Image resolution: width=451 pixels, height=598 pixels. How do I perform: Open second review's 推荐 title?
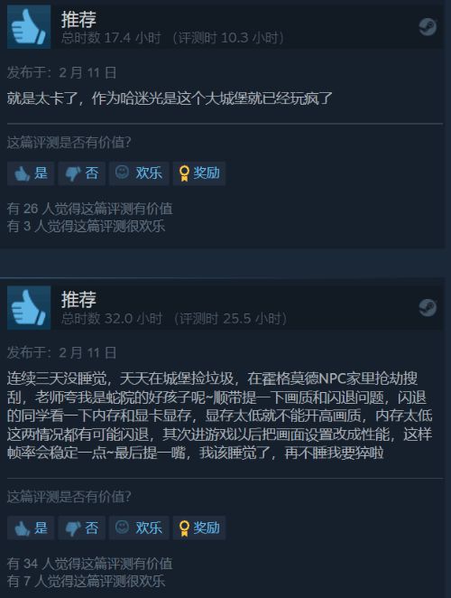point(78,300)
